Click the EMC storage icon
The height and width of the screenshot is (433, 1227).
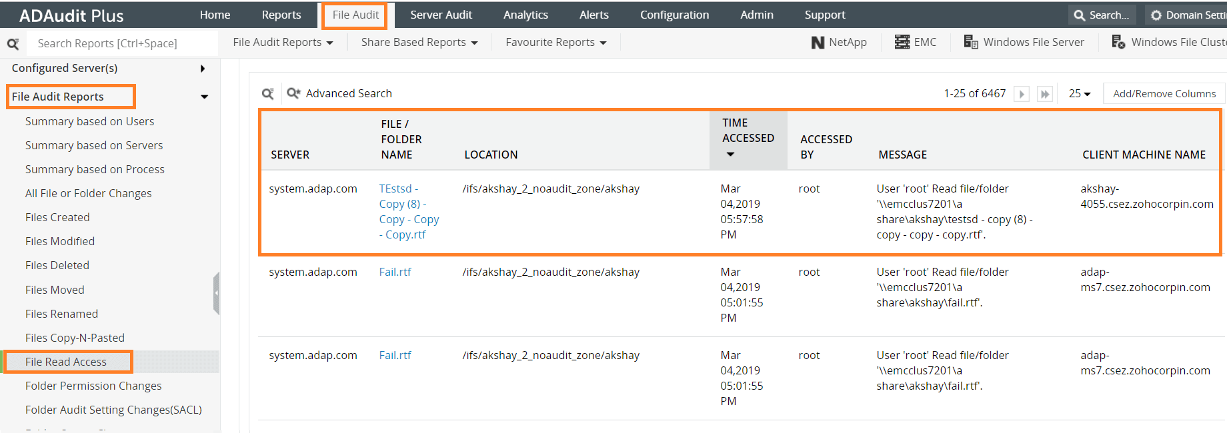902,42
